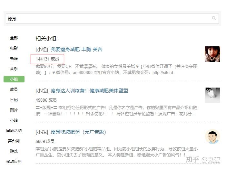Select the highlighted 小组 tab
Viewport: 226px width, 169px height.
[x=14, y=79]
